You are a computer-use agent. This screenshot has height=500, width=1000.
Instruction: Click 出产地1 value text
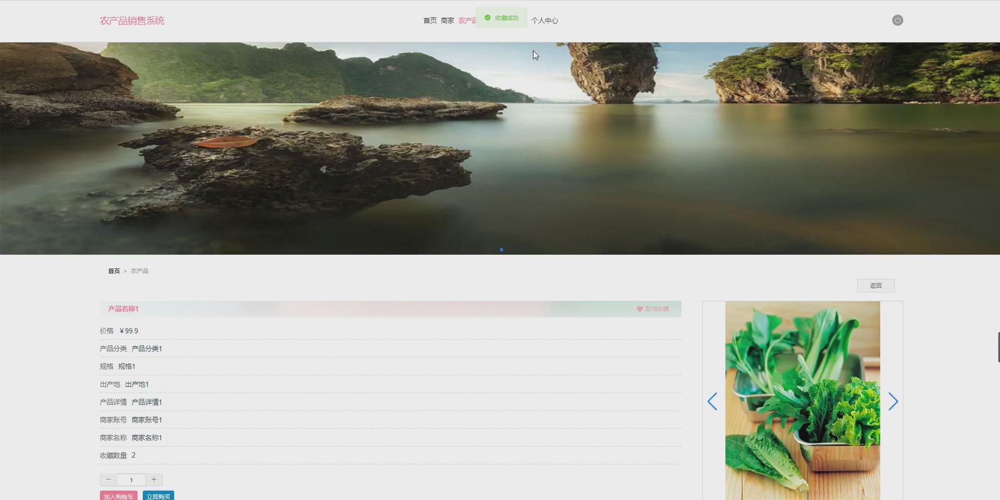click(137, 384)
